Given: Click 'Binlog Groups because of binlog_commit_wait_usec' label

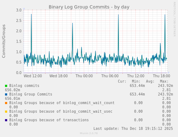Looking at the screenshot, I should (x=61, y=112).
